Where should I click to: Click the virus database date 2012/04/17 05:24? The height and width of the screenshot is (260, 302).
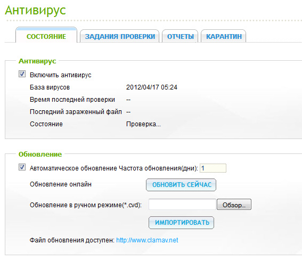pyautogui.click(x=152, y=87)
